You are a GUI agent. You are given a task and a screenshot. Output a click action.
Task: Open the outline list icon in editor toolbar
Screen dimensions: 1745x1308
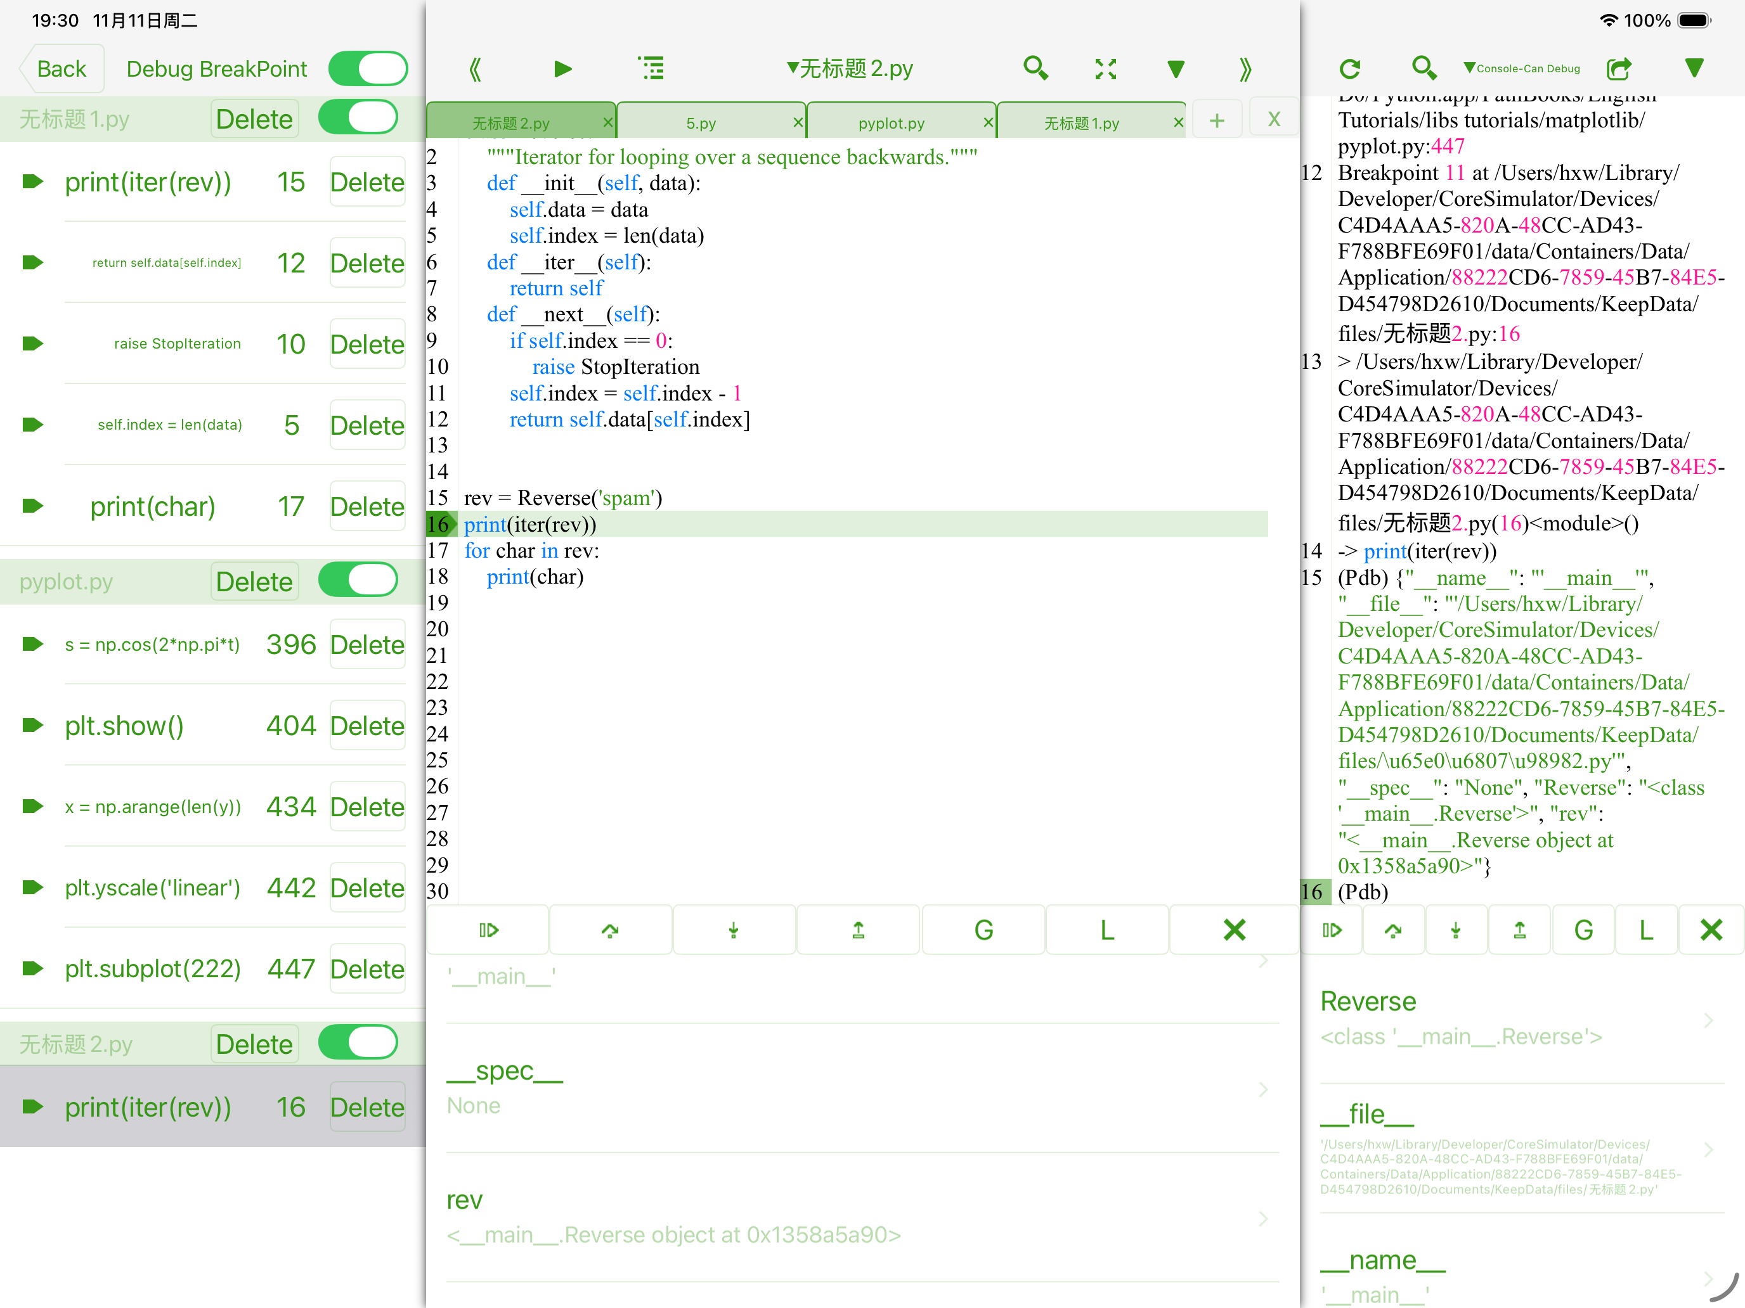[x=651, y=68]
